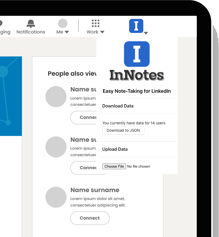The image size is (219, 237).
Task: Click the 'No file chosen' text
Action: point(139,167)
